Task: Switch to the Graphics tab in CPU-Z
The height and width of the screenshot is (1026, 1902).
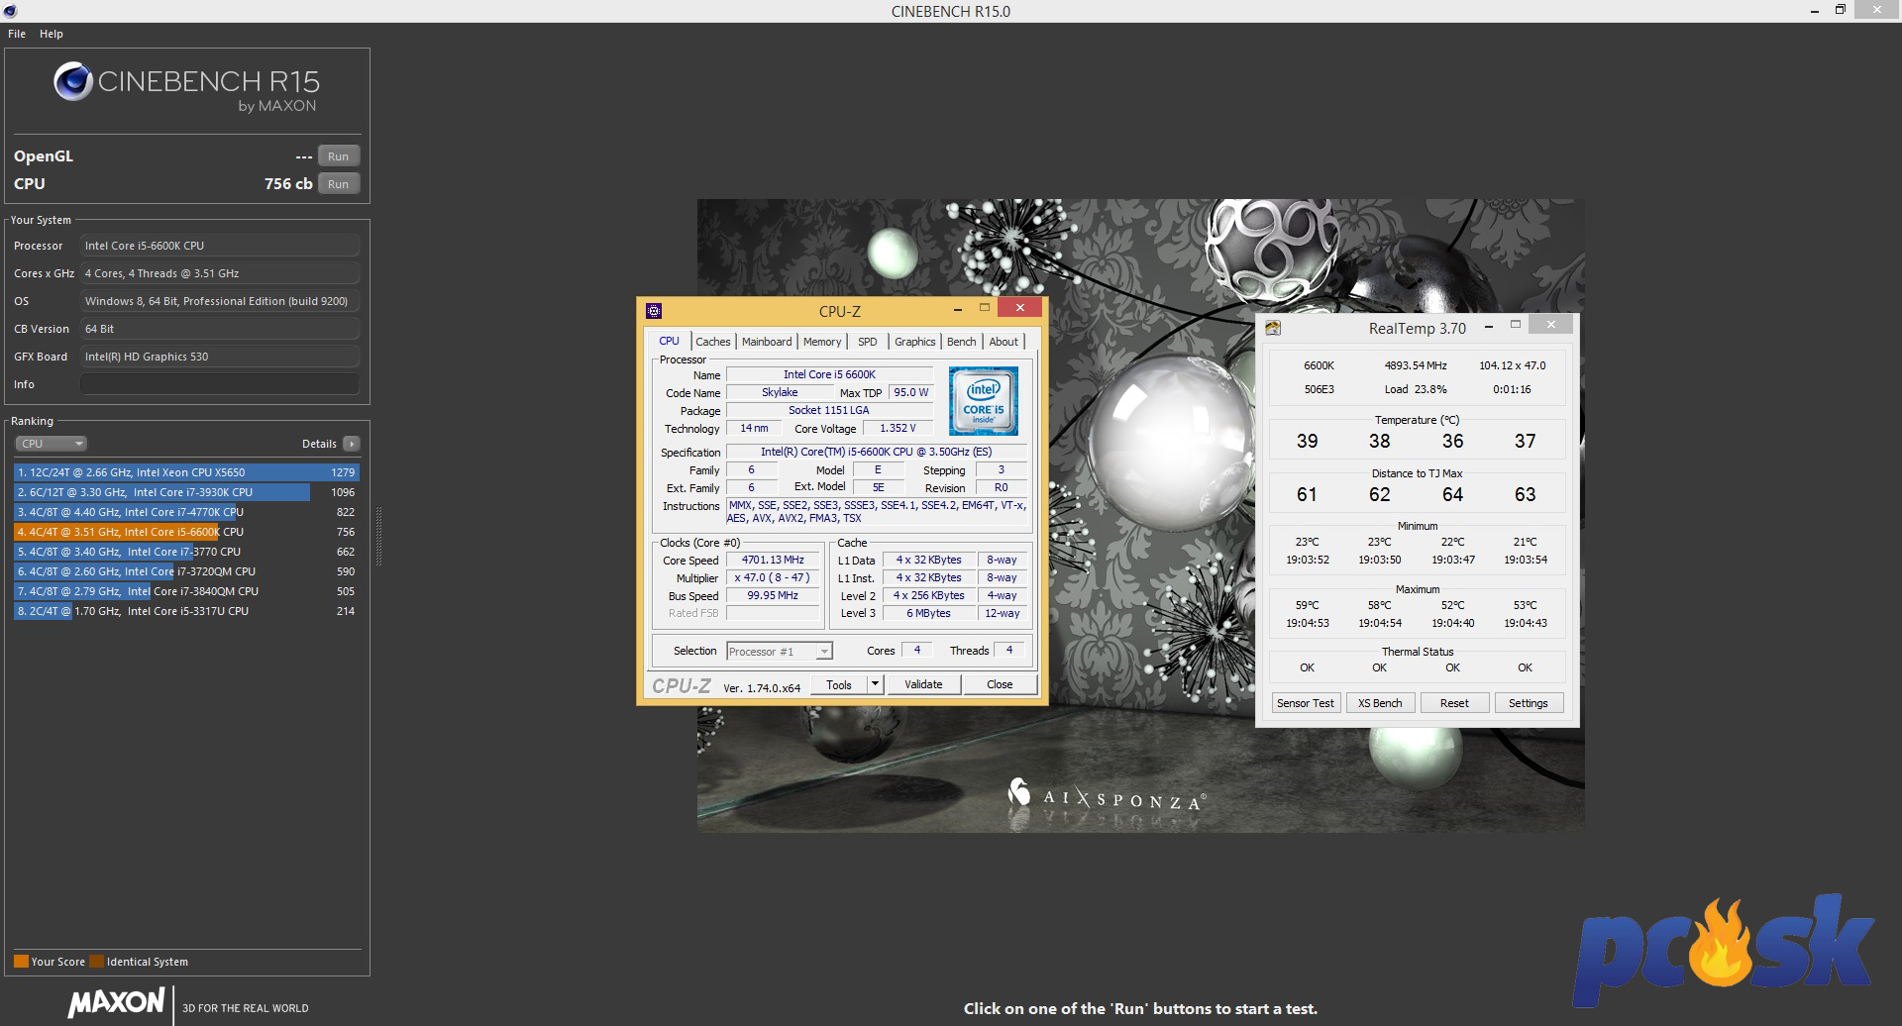Action: coord(914,342)
